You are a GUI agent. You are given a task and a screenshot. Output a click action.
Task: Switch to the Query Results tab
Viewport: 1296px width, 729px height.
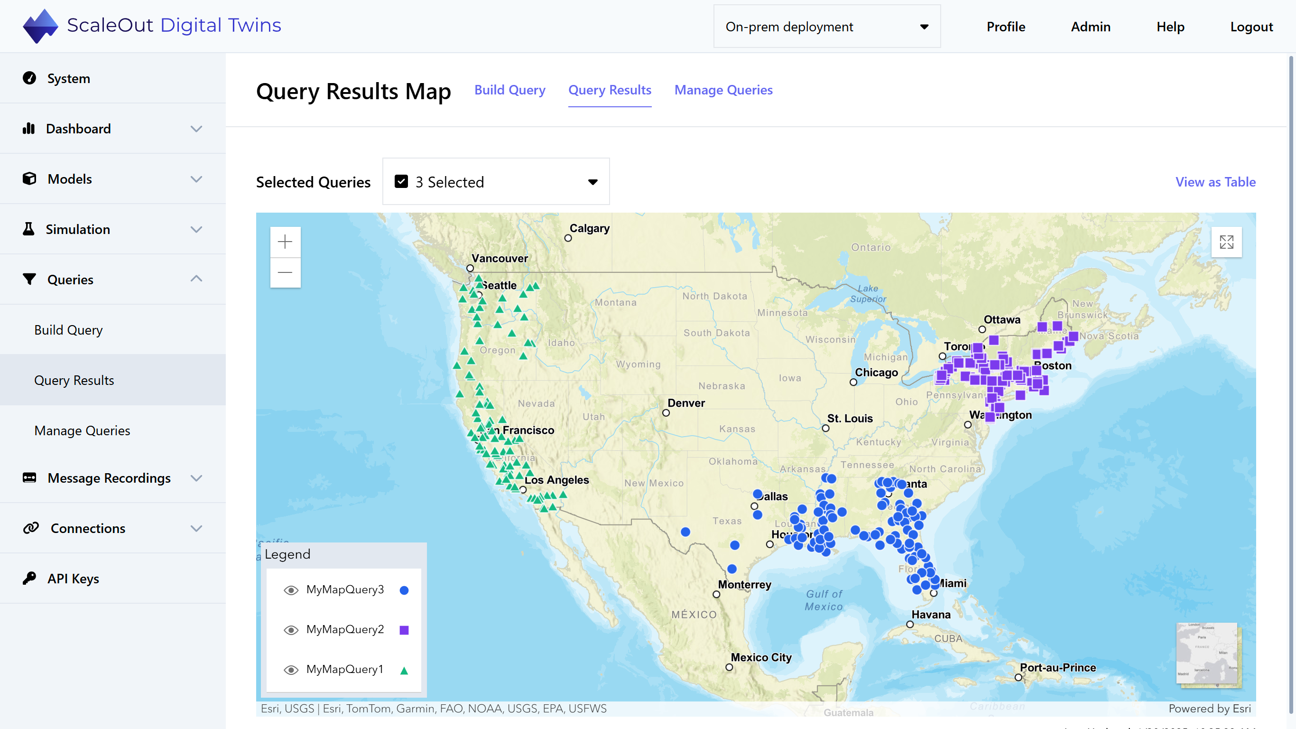pos(609,90)
